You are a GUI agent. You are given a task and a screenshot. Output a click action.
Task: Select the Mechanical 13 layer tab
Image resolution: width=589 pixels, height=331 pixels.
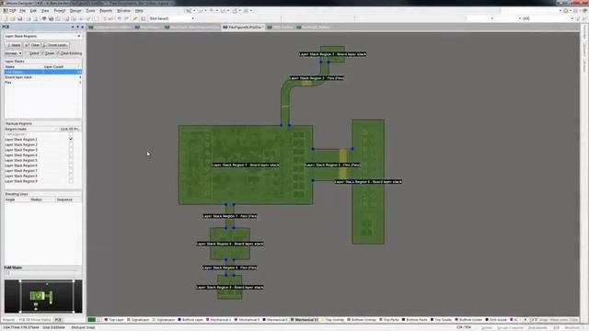(x=305, y=320)
